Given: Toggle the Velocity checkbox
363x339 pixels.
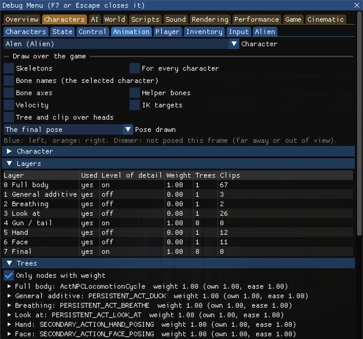Looking at the screenshot, I should (9, 105).
